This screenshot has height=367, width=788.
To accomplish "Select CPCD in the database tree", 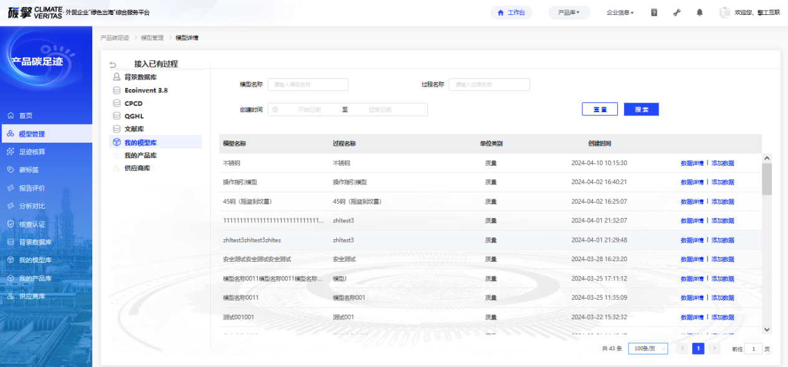I will tap(133, 103).
